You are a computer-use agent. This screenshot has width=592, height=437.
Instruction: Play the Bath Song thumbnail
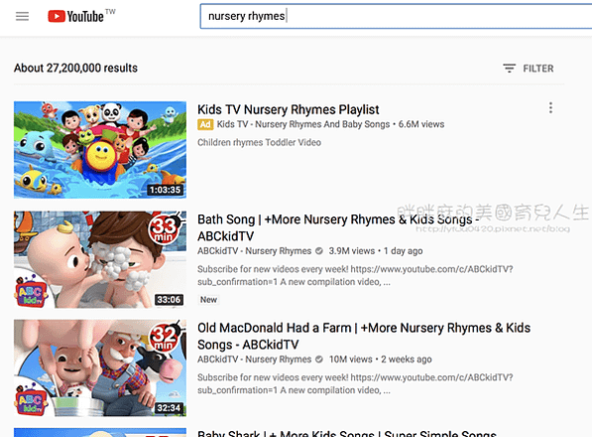100,259
